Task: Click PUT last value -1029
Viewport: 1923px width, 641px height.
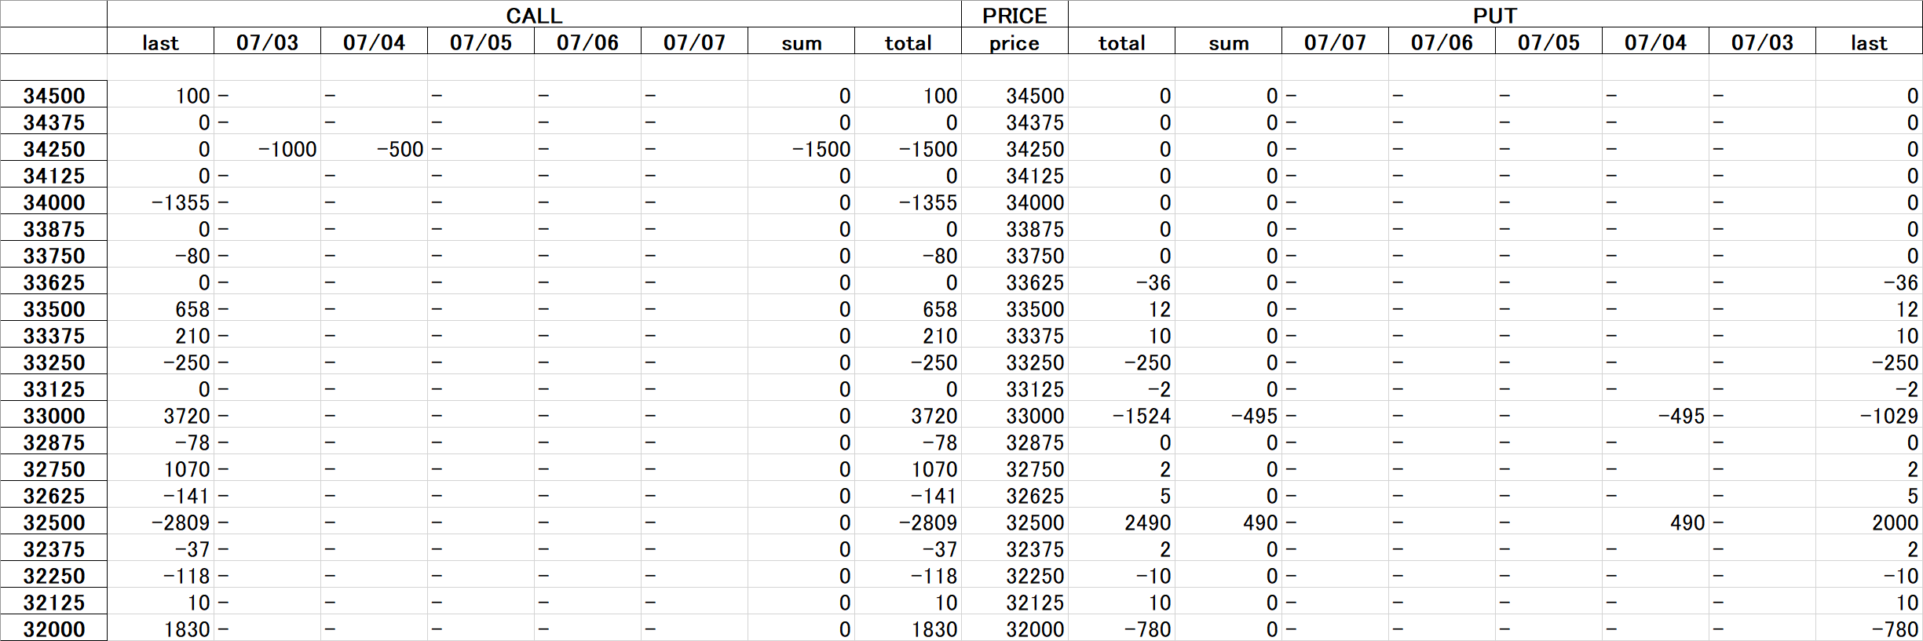Action: coord(1869,415)
